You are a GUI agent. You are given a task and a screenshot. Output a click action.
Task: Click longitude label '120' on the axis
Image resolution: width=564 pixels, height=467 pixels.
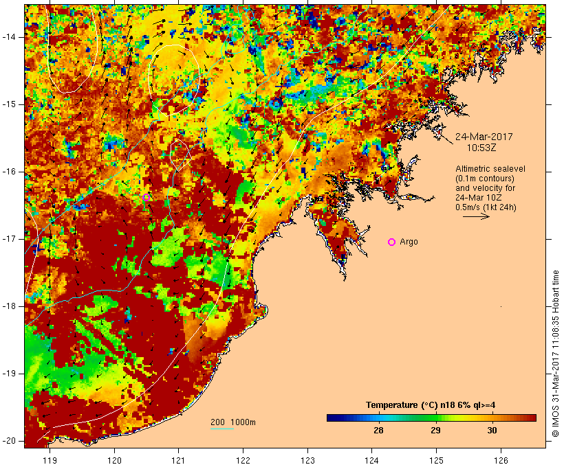pyautogui.click(x=114, y=461)
